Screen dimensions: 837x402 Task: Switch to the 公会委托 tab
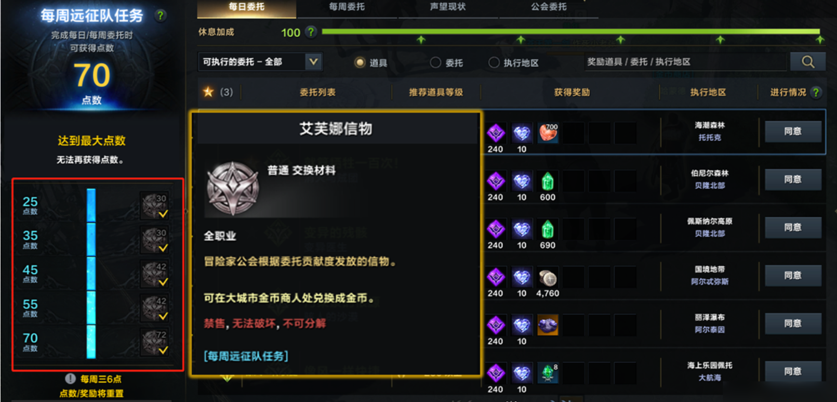[x=549, y=7]
